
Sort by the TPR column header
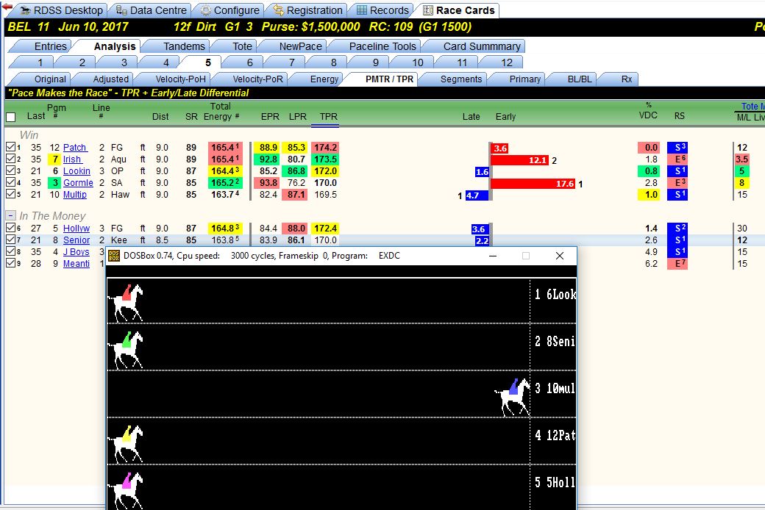click(328, 117)
